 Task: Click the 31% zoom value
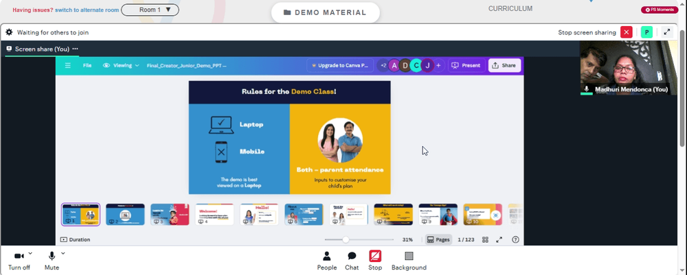pyautogui.click(x=407, y=239)
